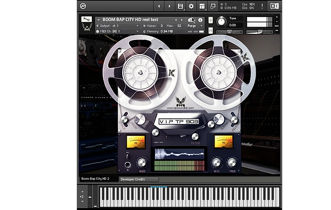
Task: Select the next preset arrow beside instrument name
Action: click(x=182, y=20)
